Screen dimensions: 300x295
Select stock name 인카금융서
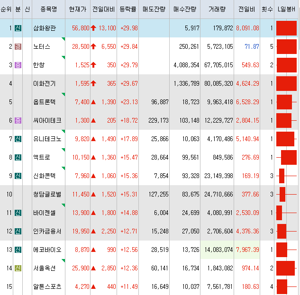coord(47,232)
